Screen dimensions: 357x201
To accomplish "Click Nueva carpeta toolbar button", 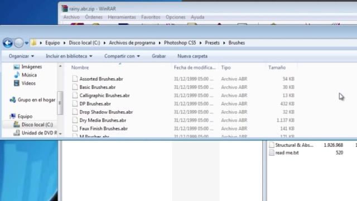I will click(192, 56).
